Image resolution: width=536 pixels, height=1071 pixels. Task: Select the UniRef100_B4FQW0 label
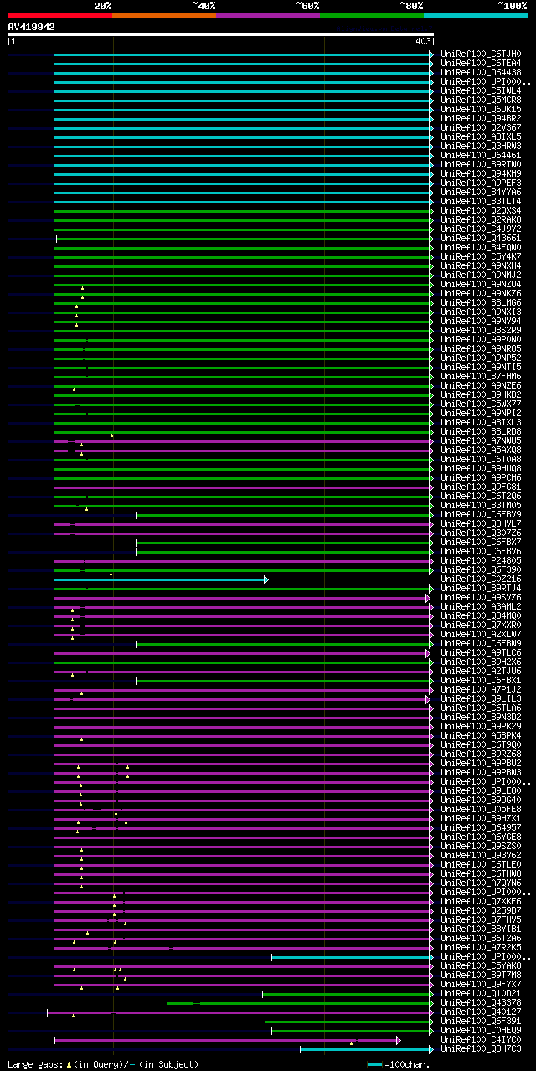[x=481, y=247]
